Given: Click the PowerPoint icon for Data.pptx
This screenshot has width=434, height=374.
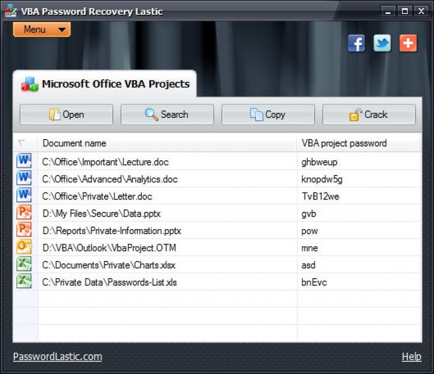Looking at the screenshot, I should click(x=24, y=213).
